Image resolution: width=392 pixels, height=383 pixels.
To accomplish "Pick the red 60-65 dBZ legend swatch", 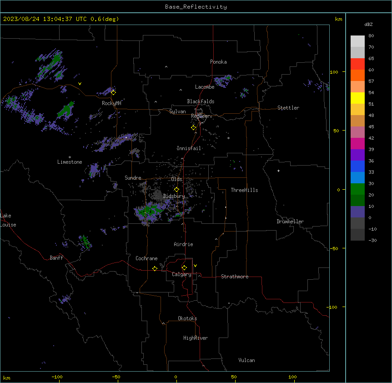I will (357, 64).
